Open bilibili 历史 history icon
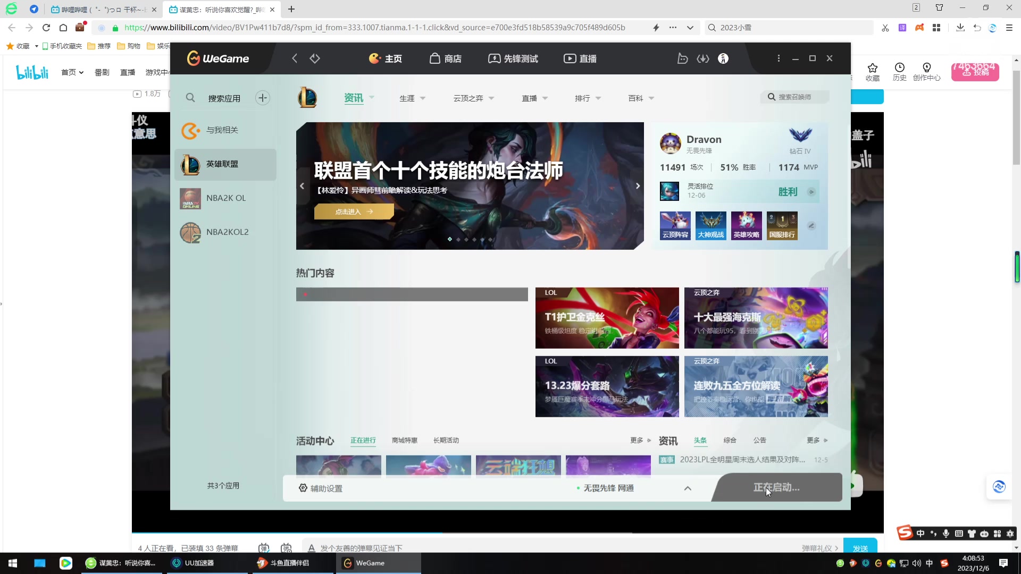 (x=899, y=72)
